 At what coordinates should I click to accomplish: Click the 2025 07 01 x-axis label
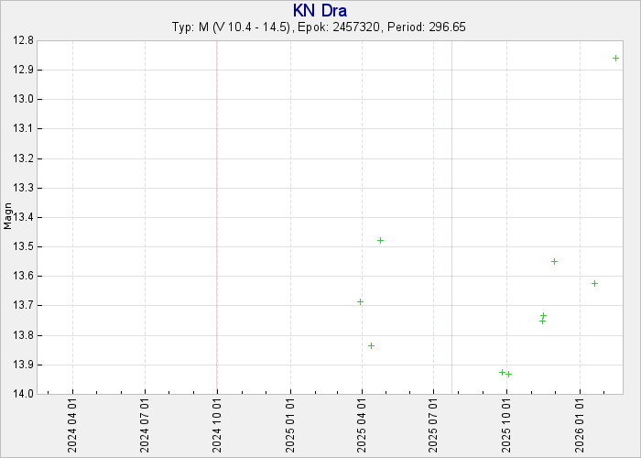click(x=434, y=425)
